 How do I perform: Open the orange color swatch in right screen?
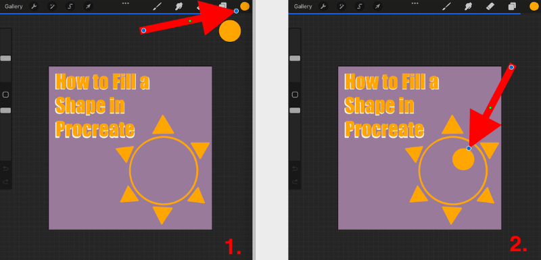point(534,6)
